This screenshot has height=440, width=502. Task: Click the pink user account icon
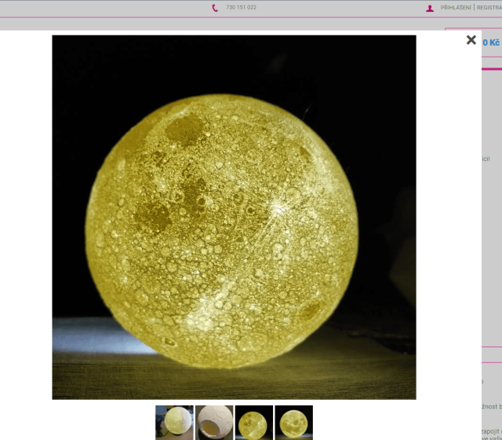coord(430,8)
